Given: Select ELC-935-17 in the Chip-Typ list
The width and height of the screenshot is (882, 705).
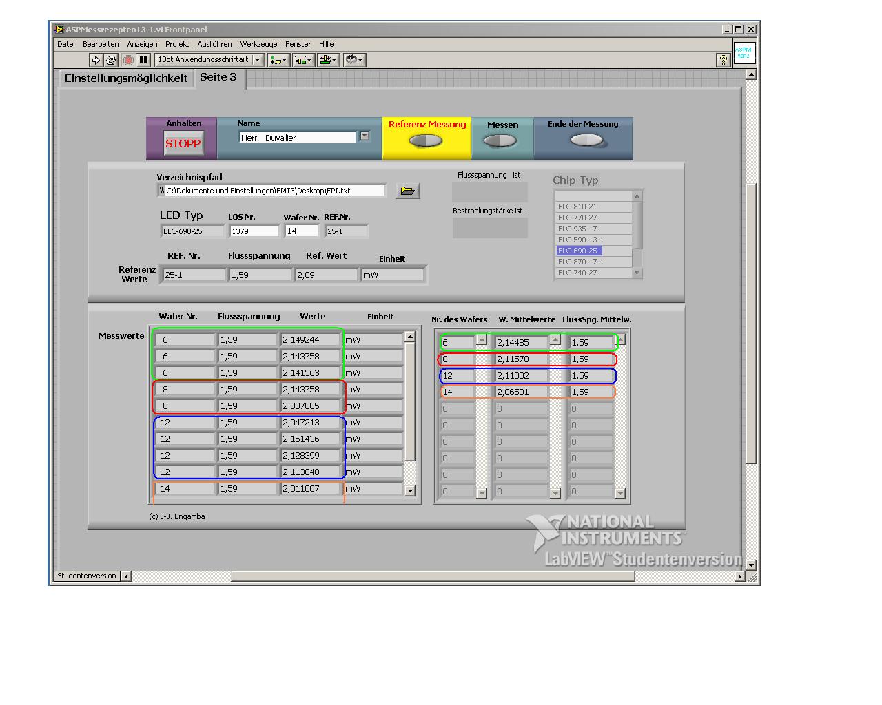Looking at the screenshot, I should (x=594, y=229).
